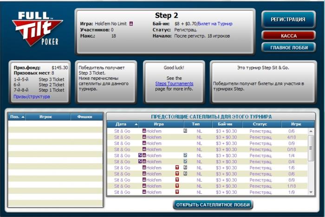Screen dimensions: 325x217
Task: Click the red T icon in the 1/6 row
Action: 177,167
